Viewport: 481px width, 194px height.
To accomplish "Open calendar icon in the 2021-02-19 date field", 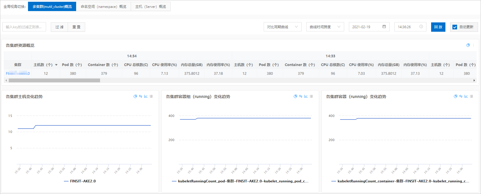I will pos(384,26).
